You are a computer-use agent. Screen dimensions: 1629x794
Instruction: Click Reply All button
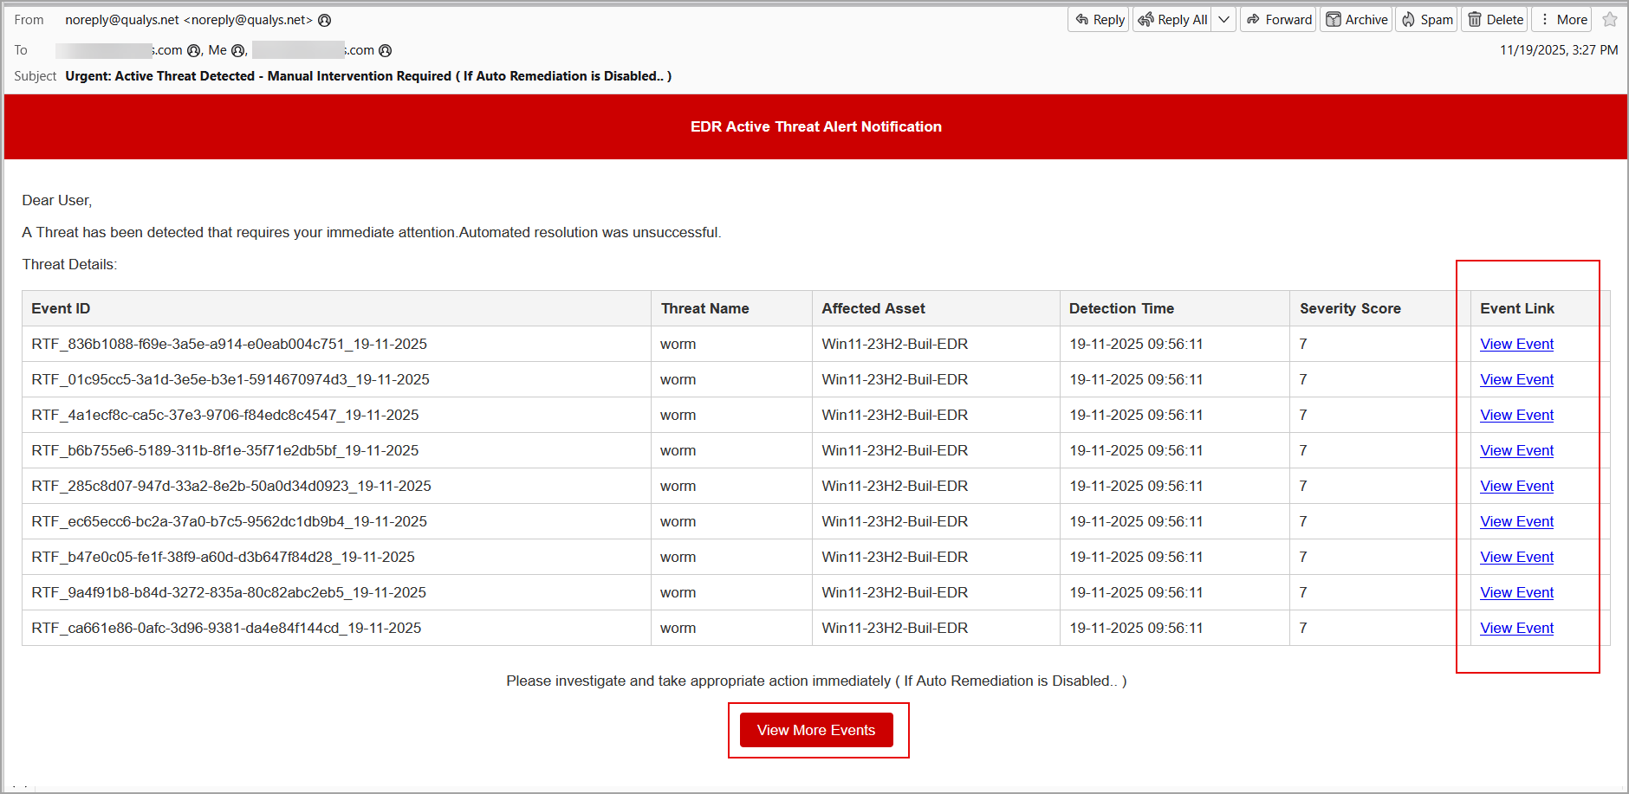(x=1172, y=20)
